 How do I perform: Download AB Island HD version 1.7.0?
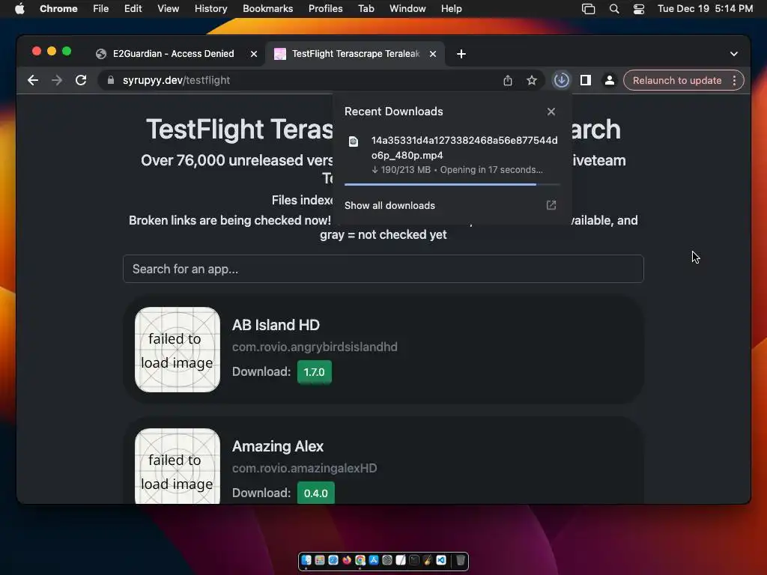click(314, 372)
